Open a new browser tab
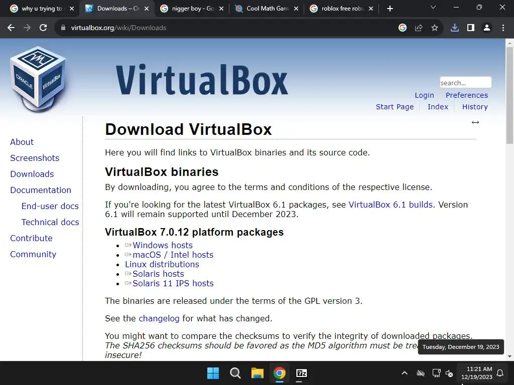 point(390,9)
